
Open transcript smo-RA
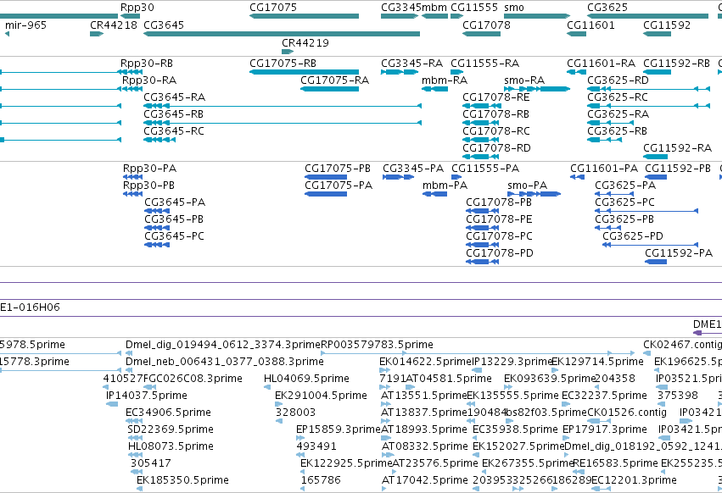point(524,80)
